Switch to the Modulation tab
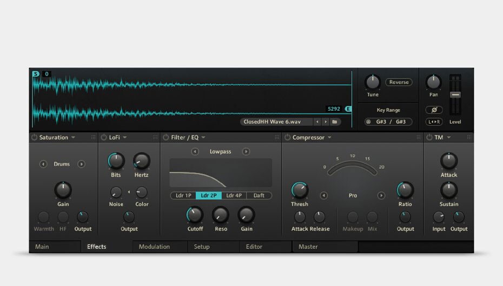503x286 pixels. [x=154, y=247]
